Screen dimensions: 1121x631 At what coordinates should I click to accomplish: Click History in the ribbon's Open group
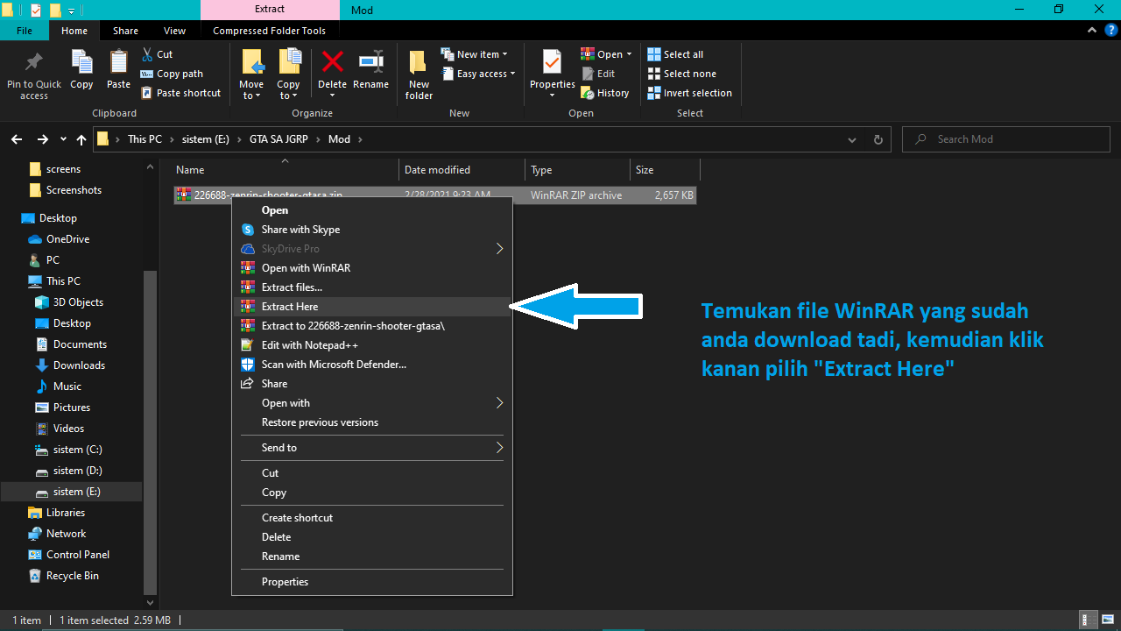point(605,93)
